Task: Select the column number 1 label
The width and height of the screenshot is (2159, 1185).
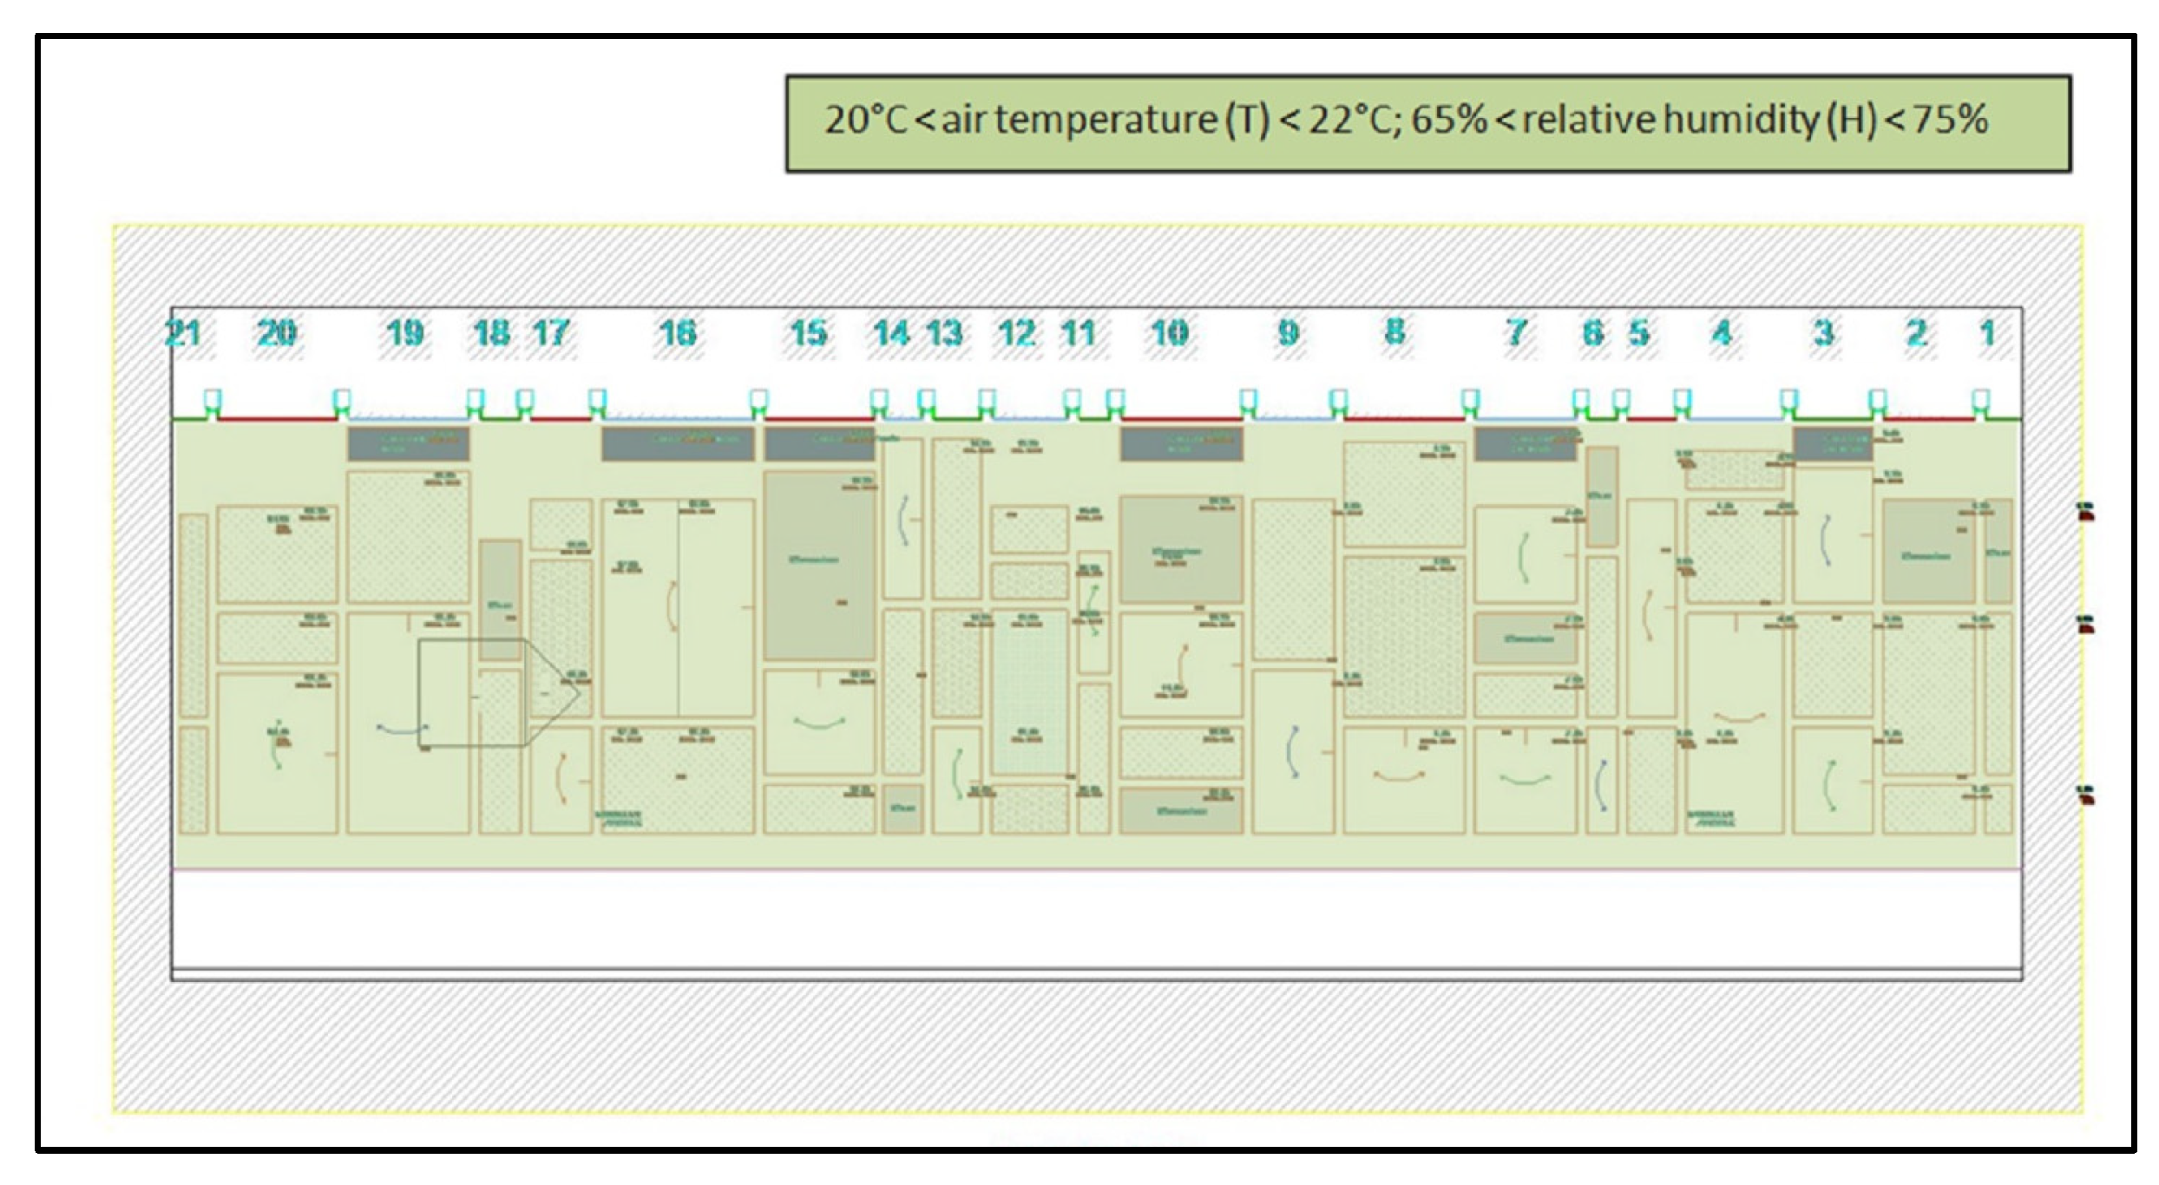Action: click(1987, 333)
